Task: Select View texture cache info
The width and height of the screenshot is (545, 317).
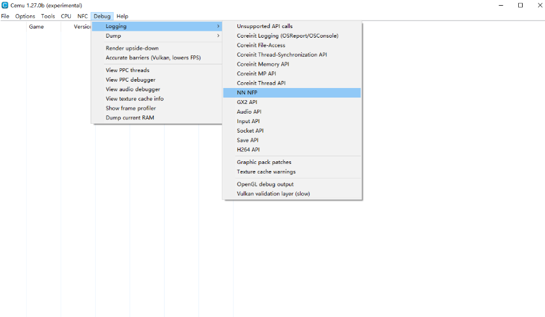Action: (134, 99)
